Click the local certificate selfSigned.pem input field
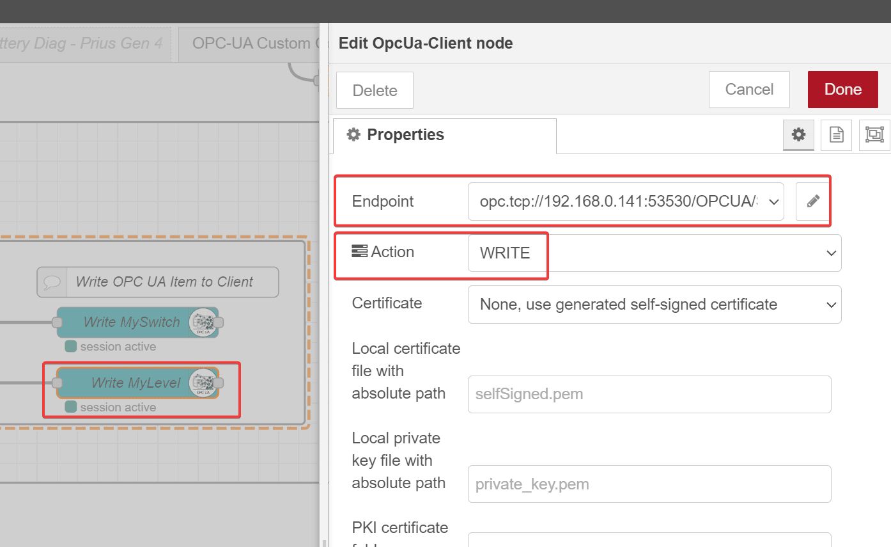 point(649,394)
